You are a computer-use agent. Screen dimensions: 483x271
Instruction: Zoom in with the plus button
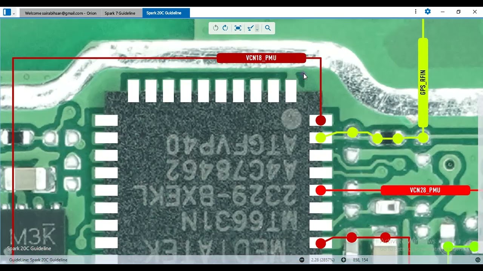[343, 260]
